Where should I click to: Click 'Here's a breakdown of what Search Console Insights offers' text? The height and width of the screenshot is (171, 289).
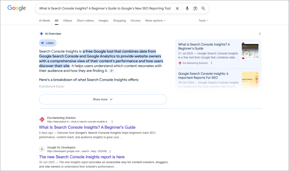(x=89, y=80)
